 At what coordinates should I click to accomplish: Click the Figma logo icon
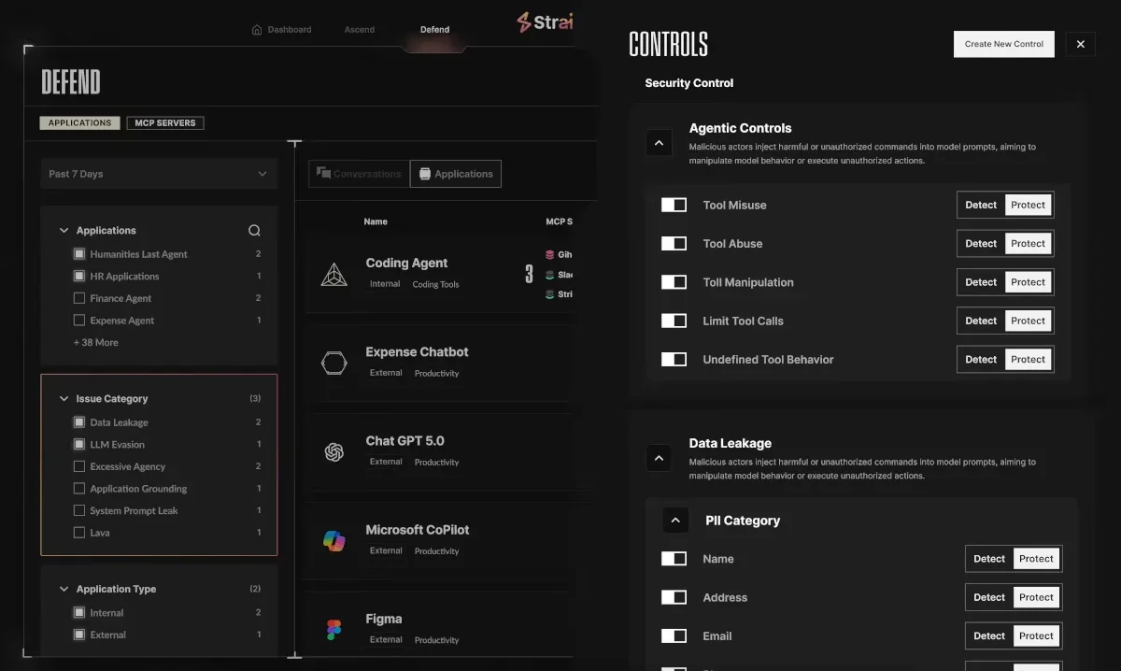[333, 630]
